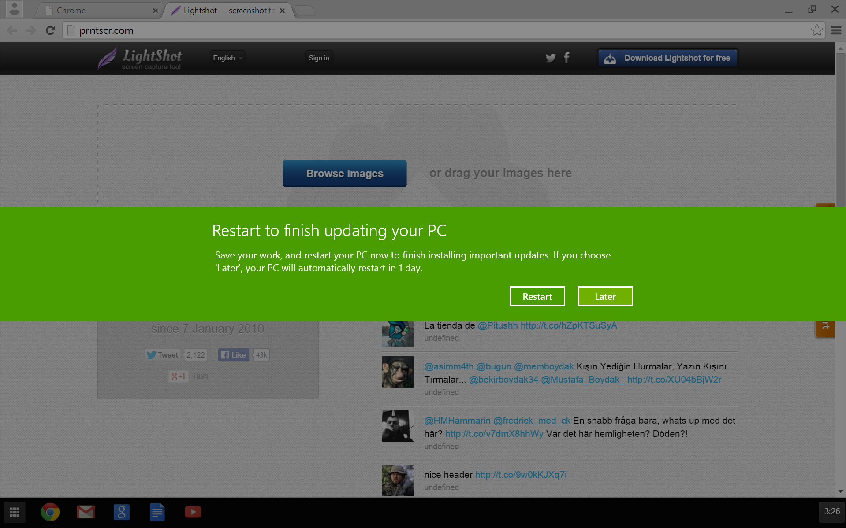Bookmark page with the star icon
846x528 pixels.
(816, 30)
